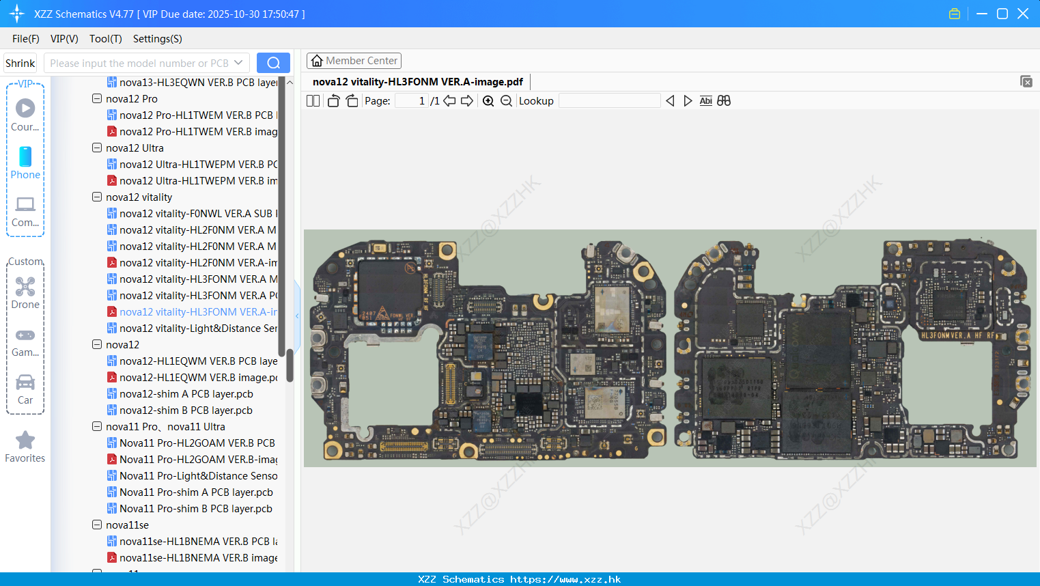Click the zoom out magnifier icon

point(506,101)
